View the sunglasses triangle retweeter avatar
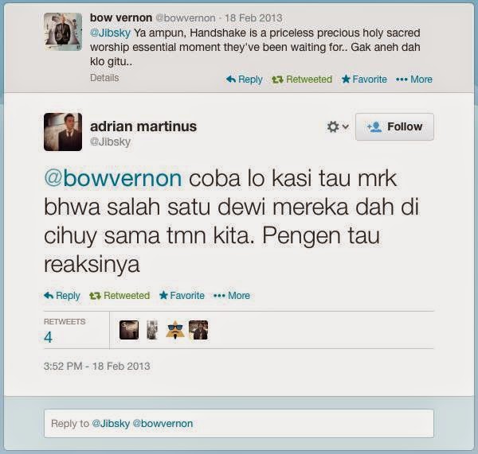 175,330
